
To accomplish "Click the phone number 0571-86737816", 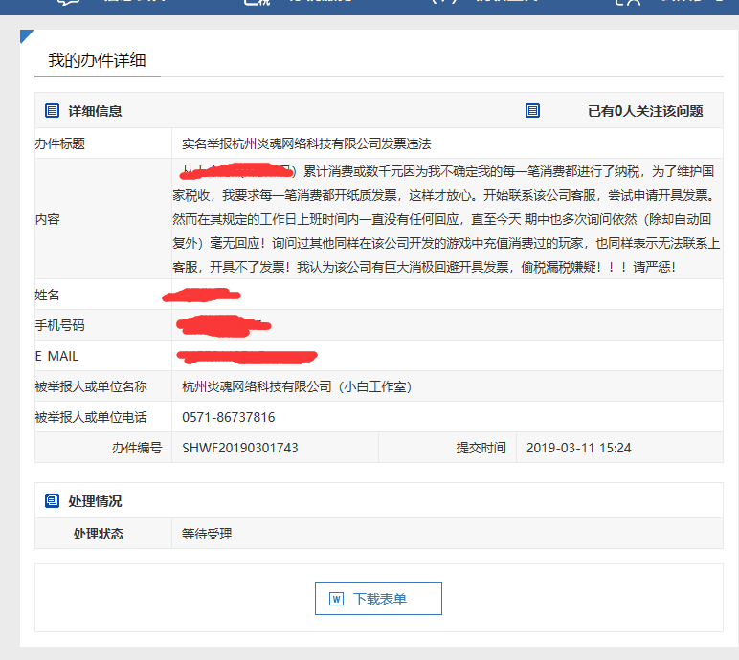I will click(229, 417).
